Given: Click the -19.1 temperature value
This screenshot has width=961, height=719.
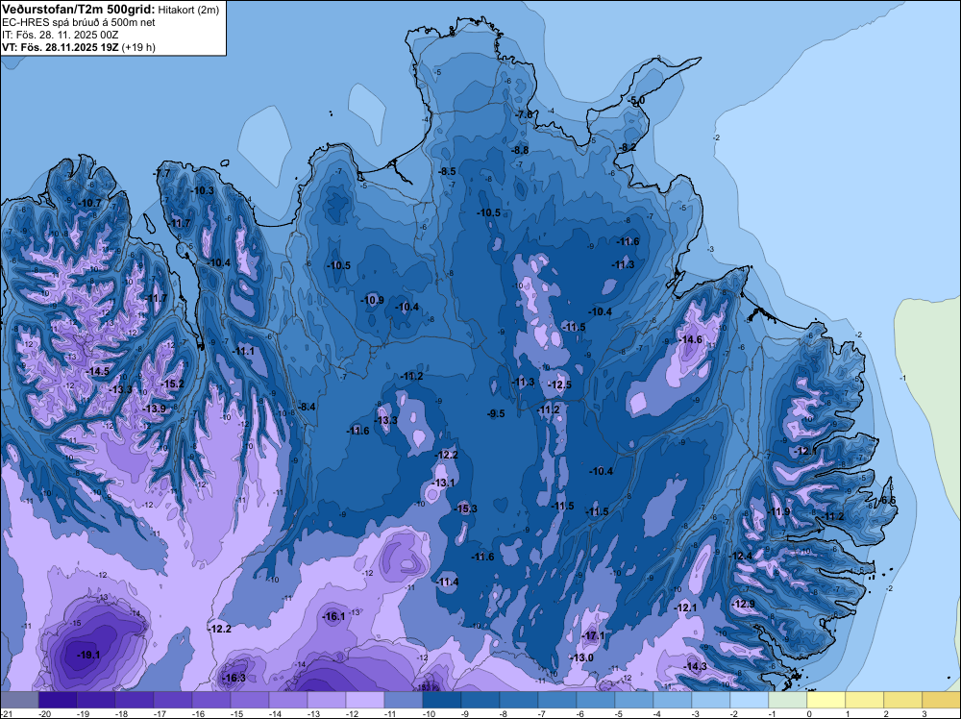Looking at the screenshot, I should 88,655.
